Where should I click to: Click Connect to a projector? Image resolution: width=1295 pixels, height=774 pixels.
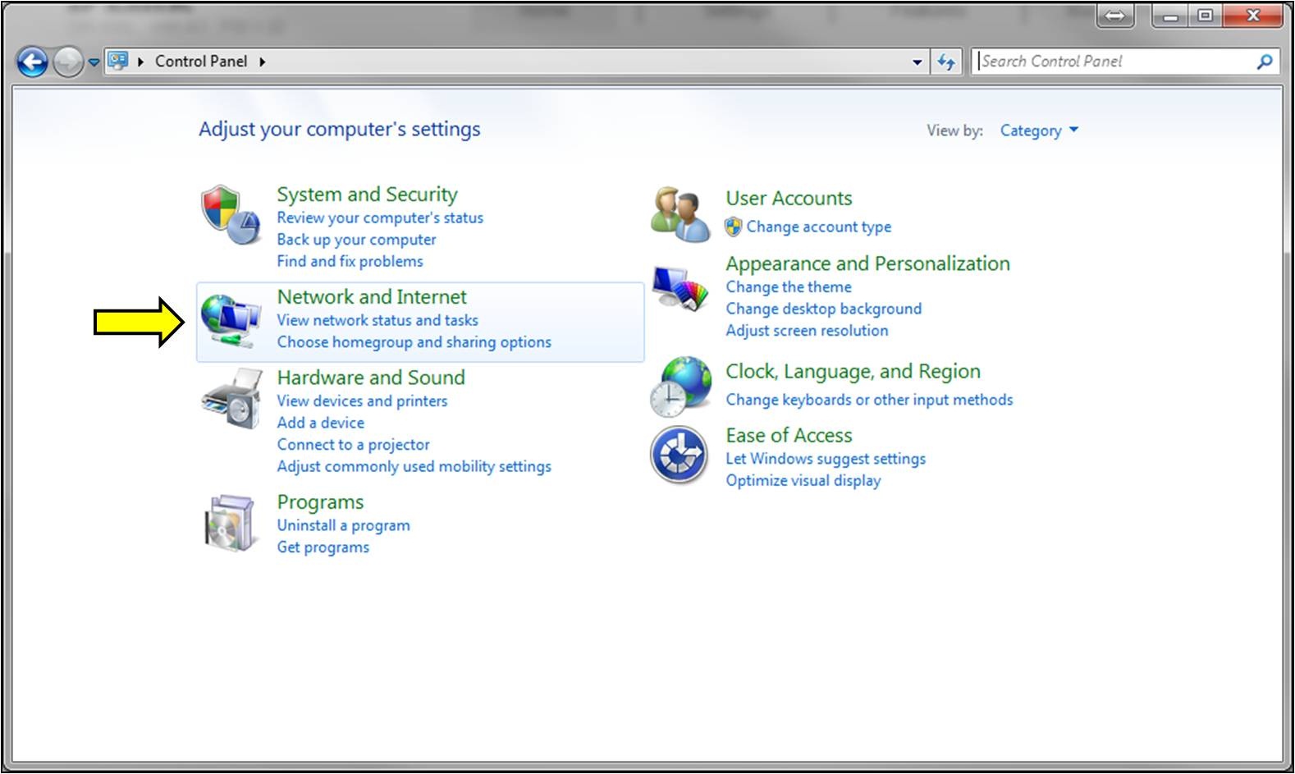point(353,445)
